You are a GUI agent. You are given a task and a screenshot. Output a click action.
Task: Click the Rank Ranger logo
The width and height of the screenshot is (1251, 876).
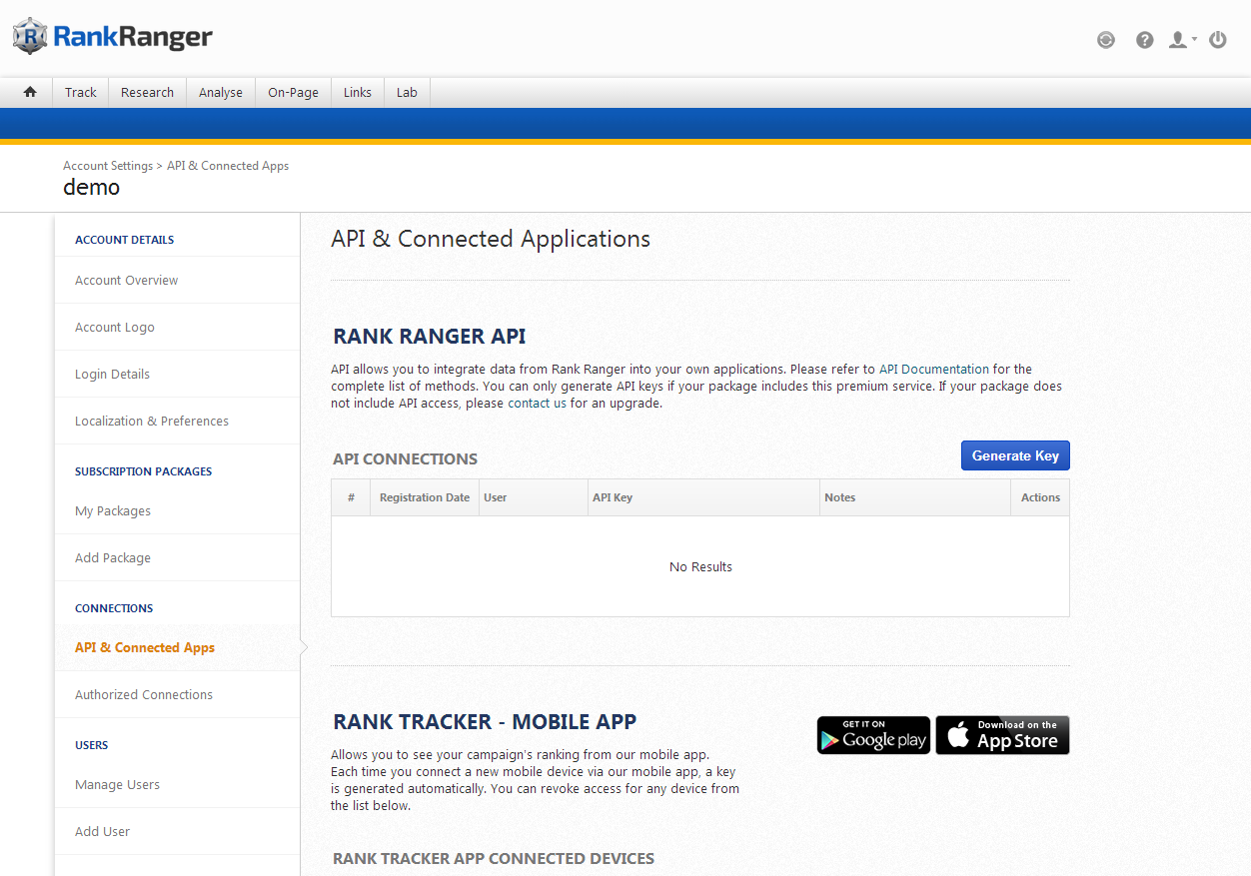(113, 37)
